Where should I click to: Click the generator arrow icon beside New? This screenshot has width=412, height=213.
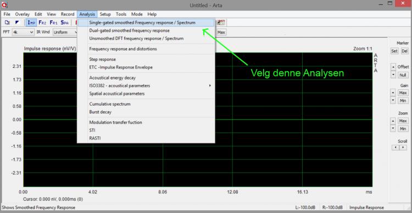17,22
